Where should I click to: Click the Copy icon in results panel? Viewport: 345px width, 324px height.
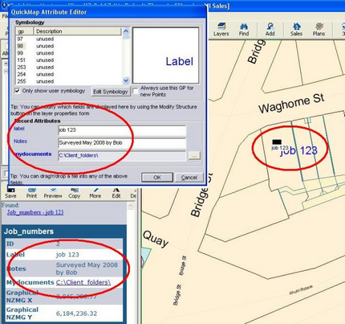[x=75, y=194]
